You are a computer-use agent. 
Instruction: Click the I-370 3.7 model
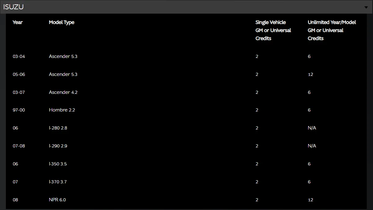(58, 182)
